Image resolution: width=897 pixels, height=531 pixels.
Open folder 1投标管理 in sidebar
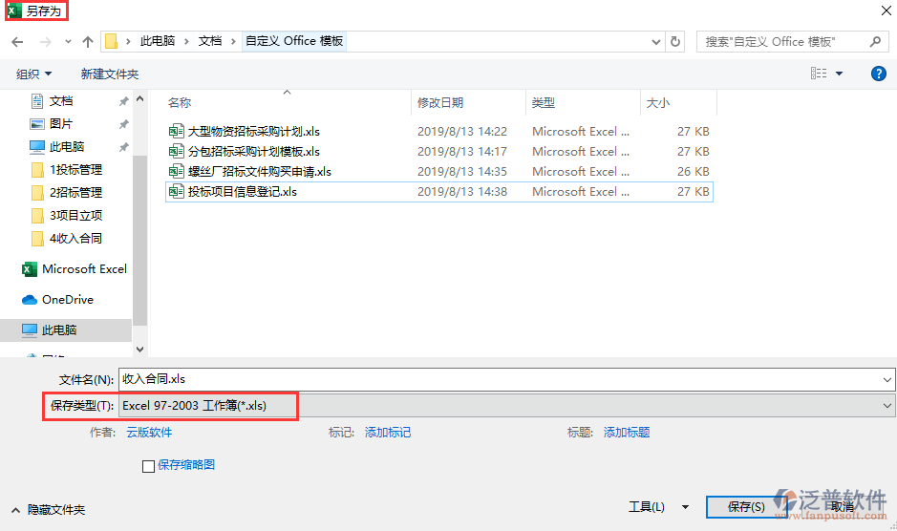(75, 170)
